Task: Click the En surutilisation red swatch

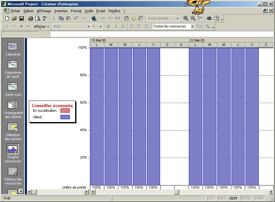Action: 65,111
